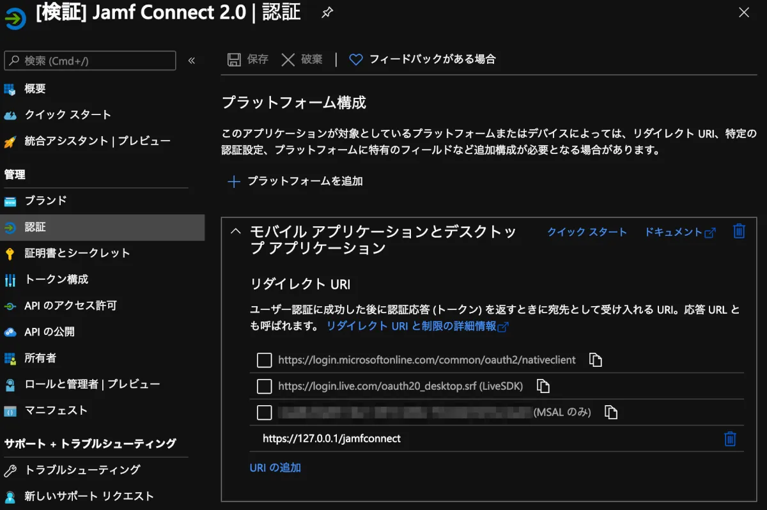This screenshot has height=510, width=767.
Task: Open リダイレクト URI と制限の詳細情報 link
Action: tap(417, 326)
